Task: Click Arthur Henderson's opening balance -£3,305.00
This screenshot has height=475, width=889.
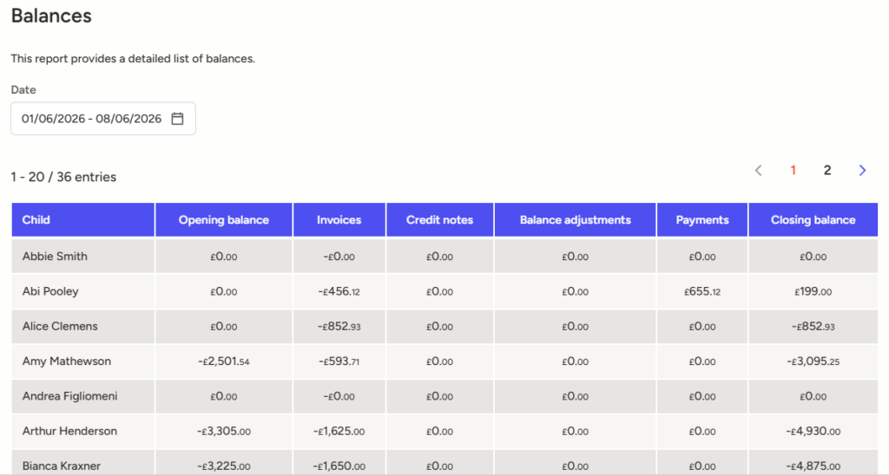Action: [x=224, y=432]
